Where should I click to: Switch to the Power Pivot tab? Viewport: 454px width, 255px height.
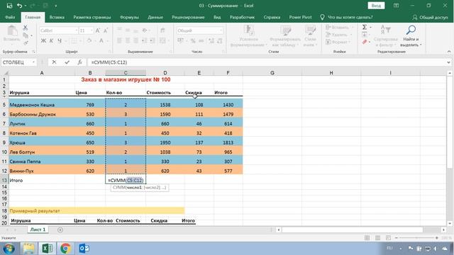[301, 17]
